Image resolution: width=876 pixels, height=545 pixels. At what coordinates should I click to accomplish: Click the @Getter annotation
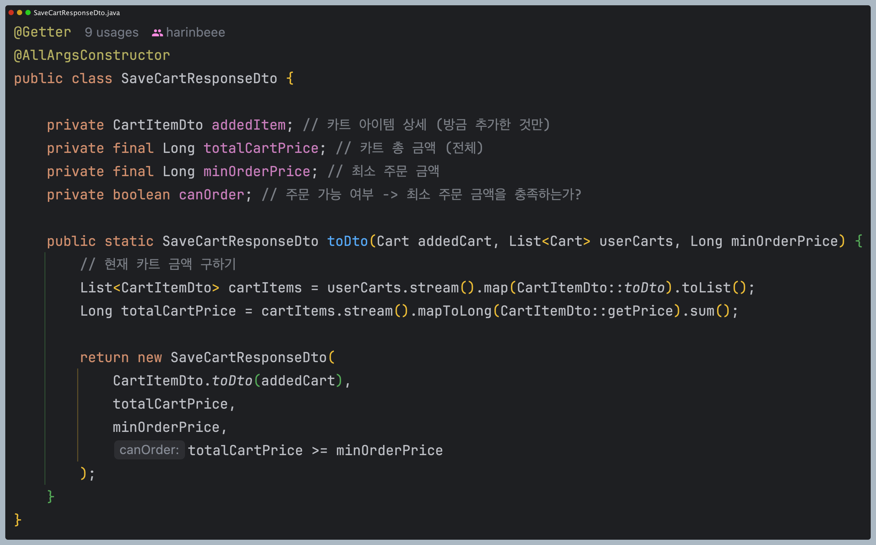[43, 32]
